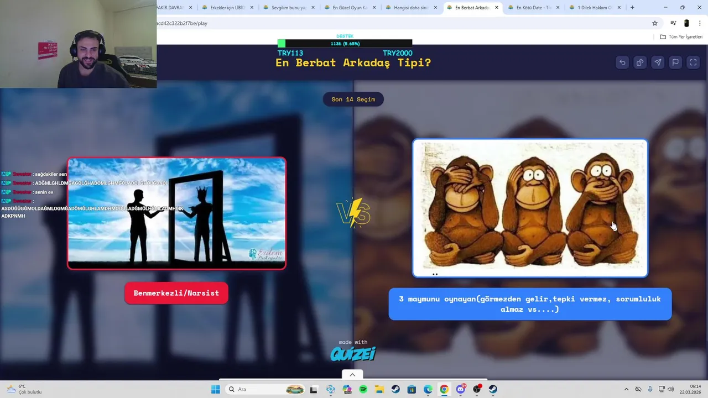The width and height of the screenshot is (708, 398).
Task: Choose the Benmerkezli/Narsist answer button
Action: tap(176, 293)
